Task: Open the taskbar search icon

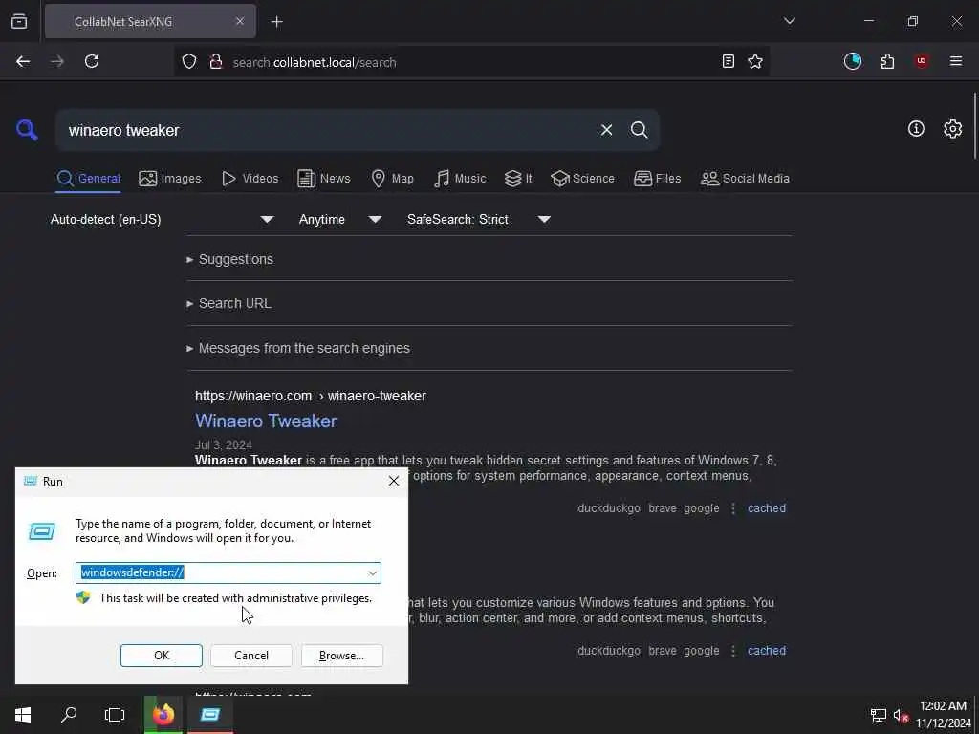Action: (69, 715)
